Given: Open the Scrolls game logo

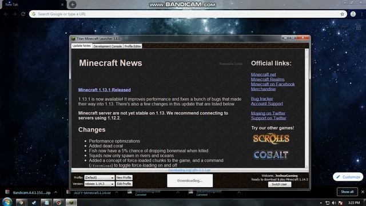Looking at the screenshot, I should point(271,138).
